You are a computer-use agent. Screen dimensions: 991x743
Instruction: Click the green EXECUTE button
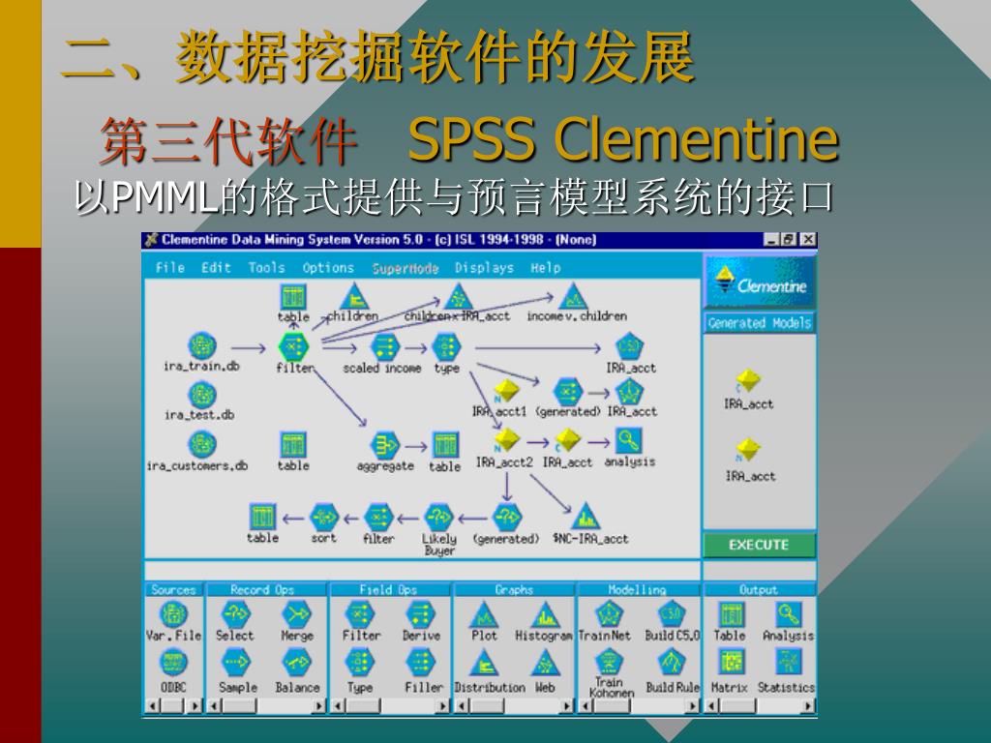click(x=759, y=545)
